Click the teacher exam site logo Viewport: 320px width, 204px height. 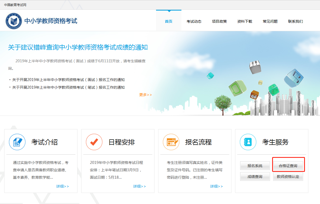(13, 21)
